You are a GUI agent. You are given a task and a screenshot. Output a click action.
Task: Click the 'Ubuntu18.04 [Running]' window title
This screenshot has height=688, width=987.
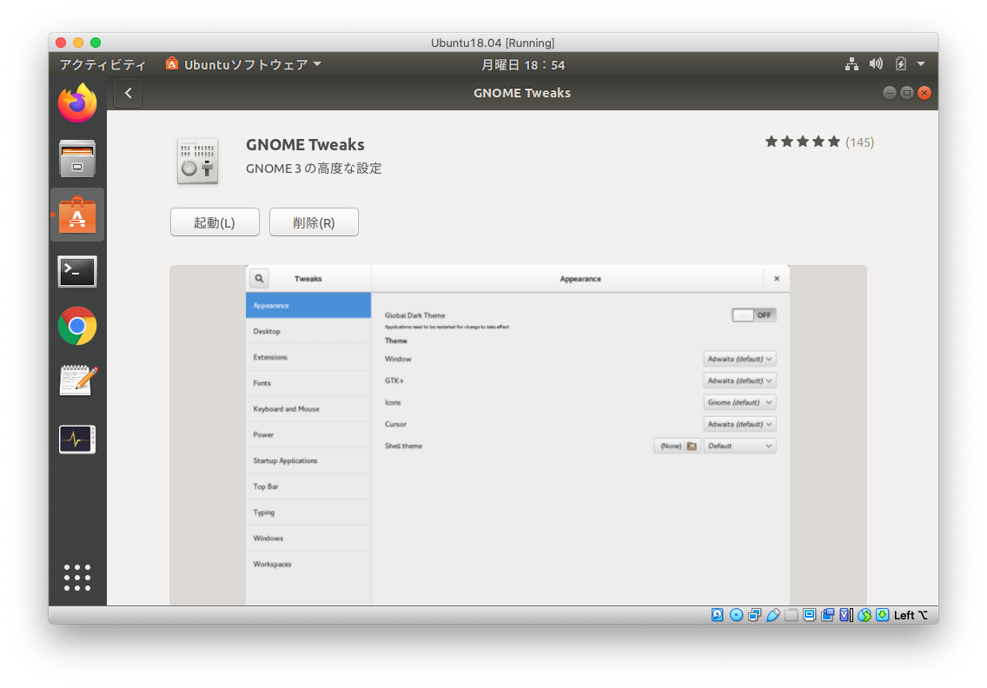click(x=493, y=43)
